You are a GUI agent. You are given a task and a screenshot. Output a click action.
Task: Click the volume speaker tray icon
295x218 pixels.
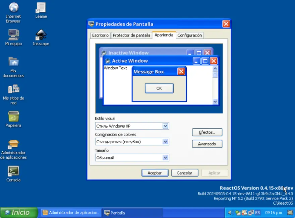230,213
